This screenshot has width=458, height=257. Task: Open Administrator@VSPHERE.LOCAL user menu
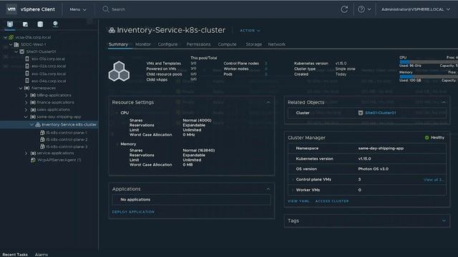click(416, 9)
